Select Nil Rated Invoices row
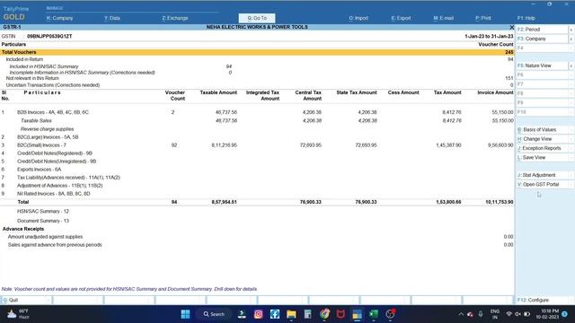The width and height of the screenshot is (575, 323). point(257,194)
